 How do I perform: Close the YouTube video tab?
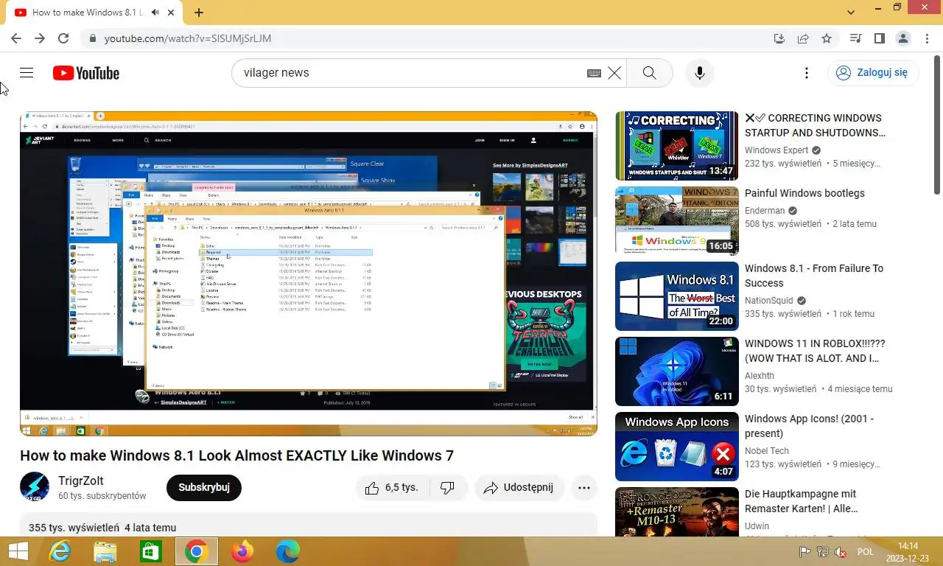click(172, 13)
